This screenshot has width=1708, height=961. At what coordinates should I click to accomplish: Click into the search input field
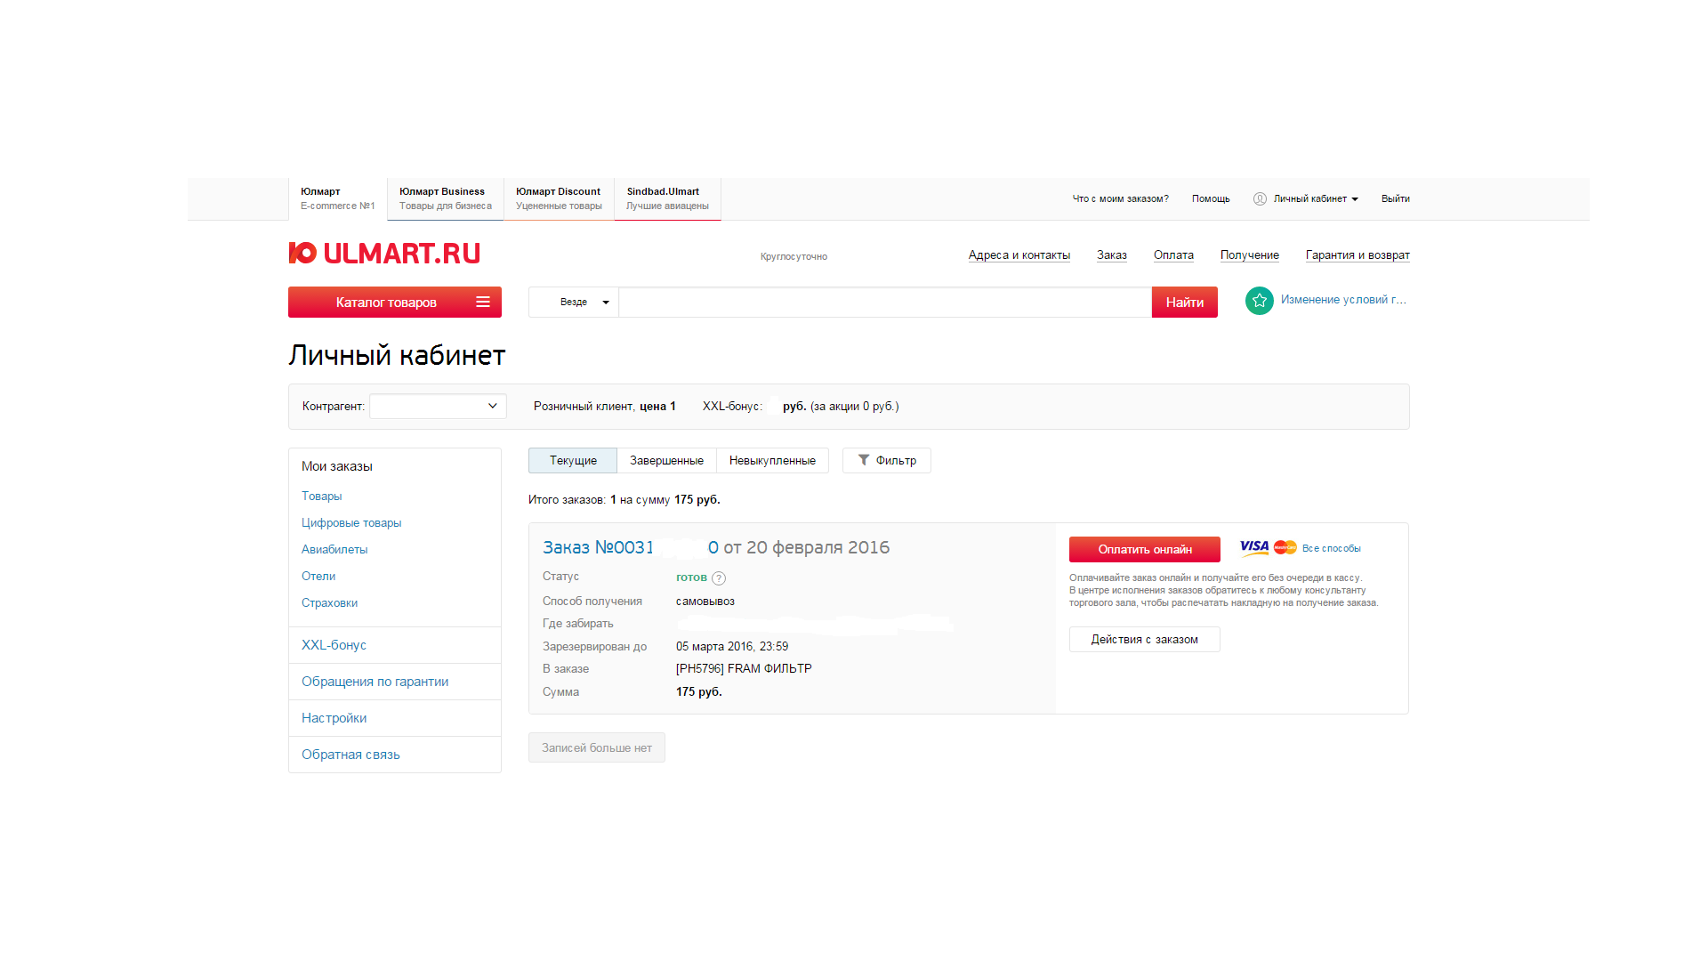(x=885, y=302)
